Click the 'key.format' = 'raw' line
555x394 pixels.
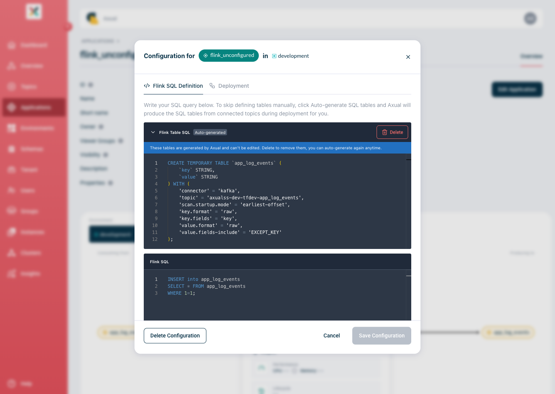208,212
